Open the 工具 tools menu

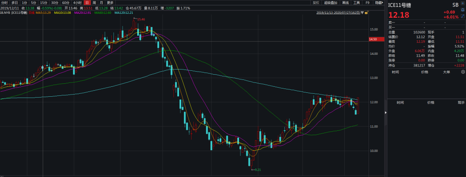pyautogui.click(x=356, y=3)
